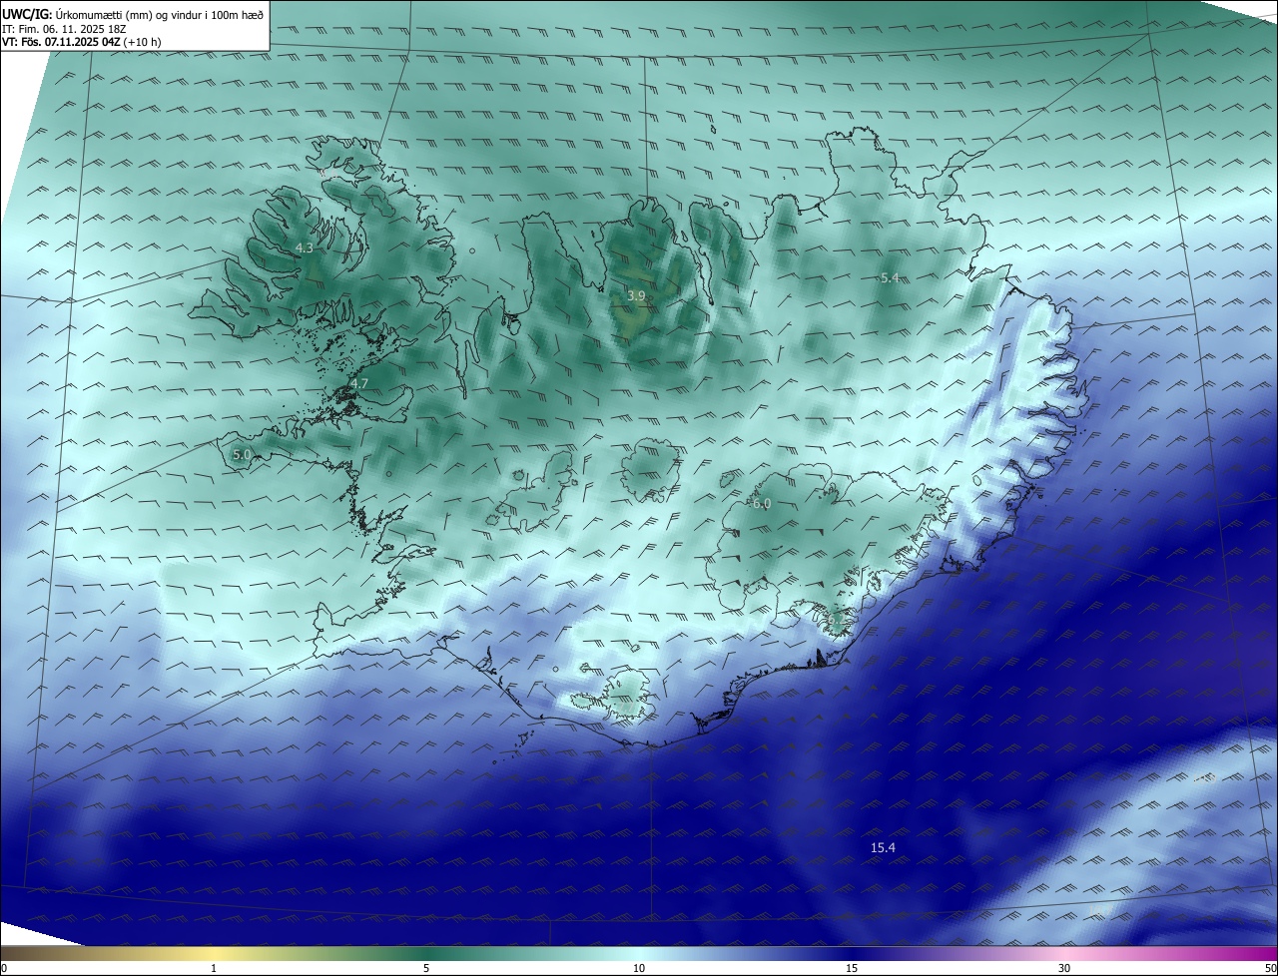Click the color scale tick label 10
The image size is (1278, 976).
point(639,968)
